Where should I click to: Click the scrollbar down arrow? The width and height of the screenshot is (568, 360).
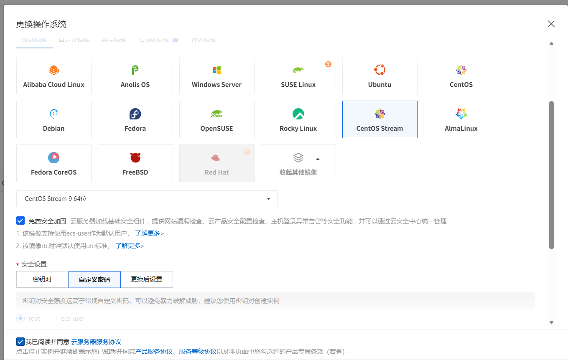click(x=551, y=322)
